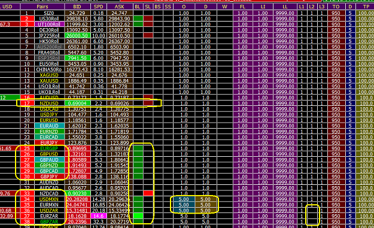The height and width of the screenshot is (228, 374).
Task: Click row number 17 for NZDUSD
Action: tap(27, 104)
